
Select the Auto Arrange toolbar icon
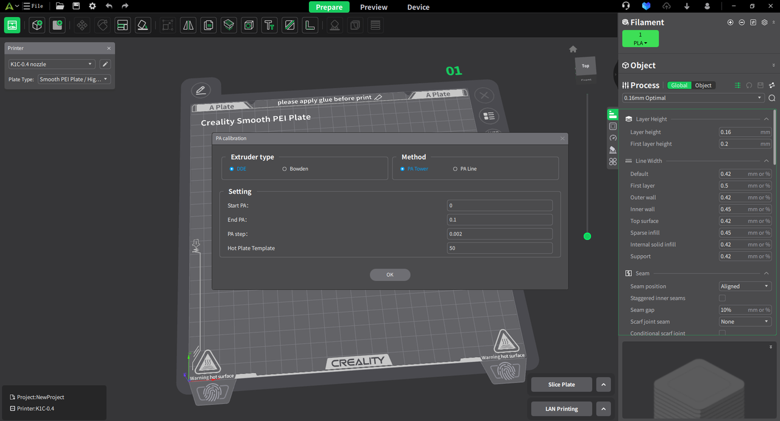(x=122, y=25)
